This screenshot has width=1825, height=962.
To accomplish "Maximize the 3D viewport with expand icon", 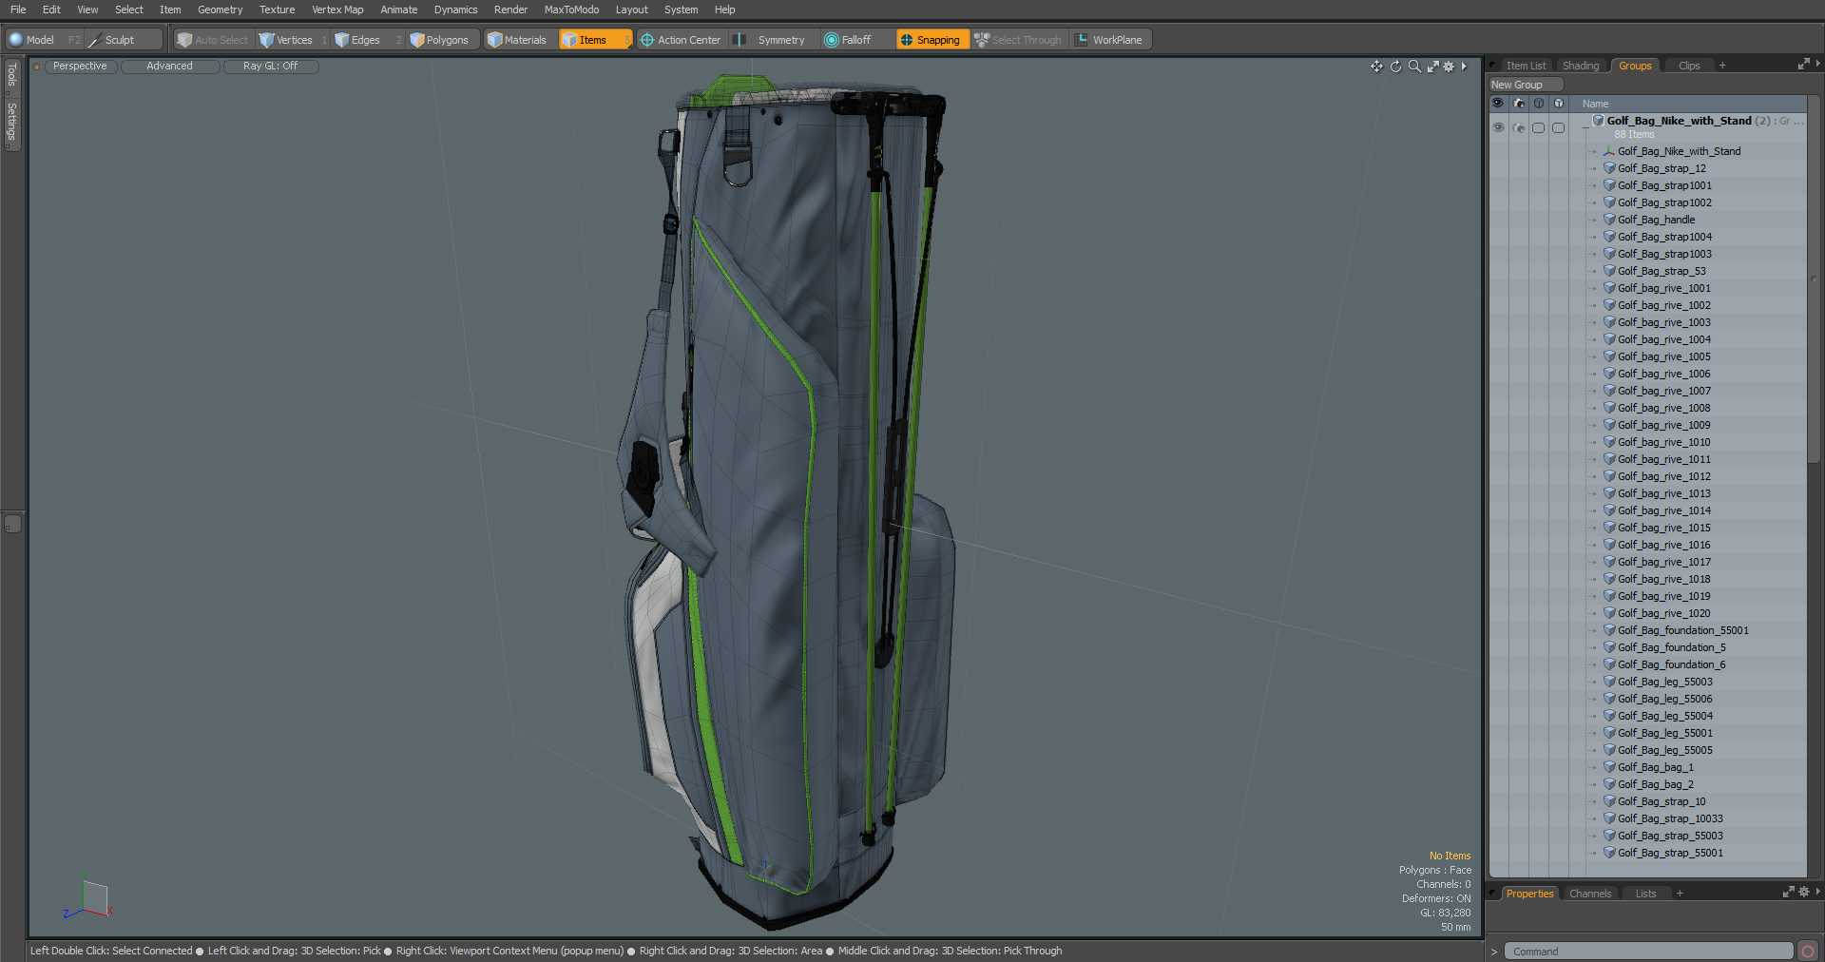I will point(1432,67).
